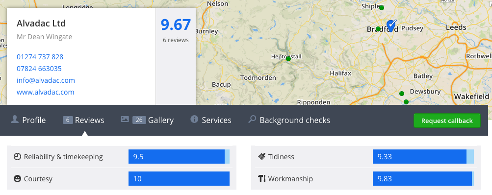The height and width of the screenshot is (195, 492).
Task: Click the Profile person icon
Action: (14, 120)
